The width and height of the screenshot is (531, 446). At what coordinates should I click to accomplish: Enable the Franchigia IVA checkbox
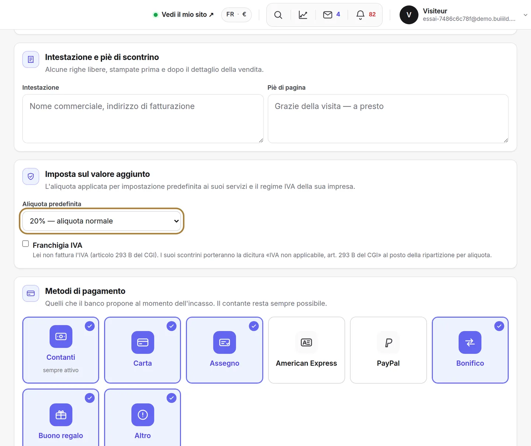tap(25, 244)
